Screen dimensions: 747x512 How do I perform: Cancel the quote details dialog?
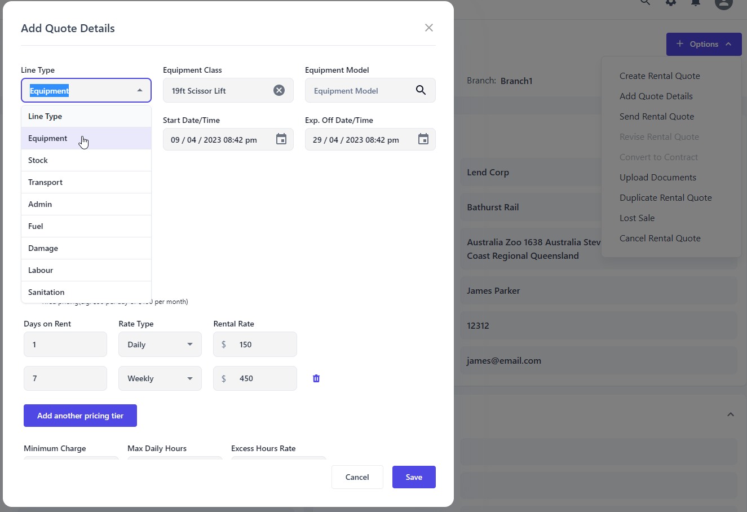pos(357,477)
